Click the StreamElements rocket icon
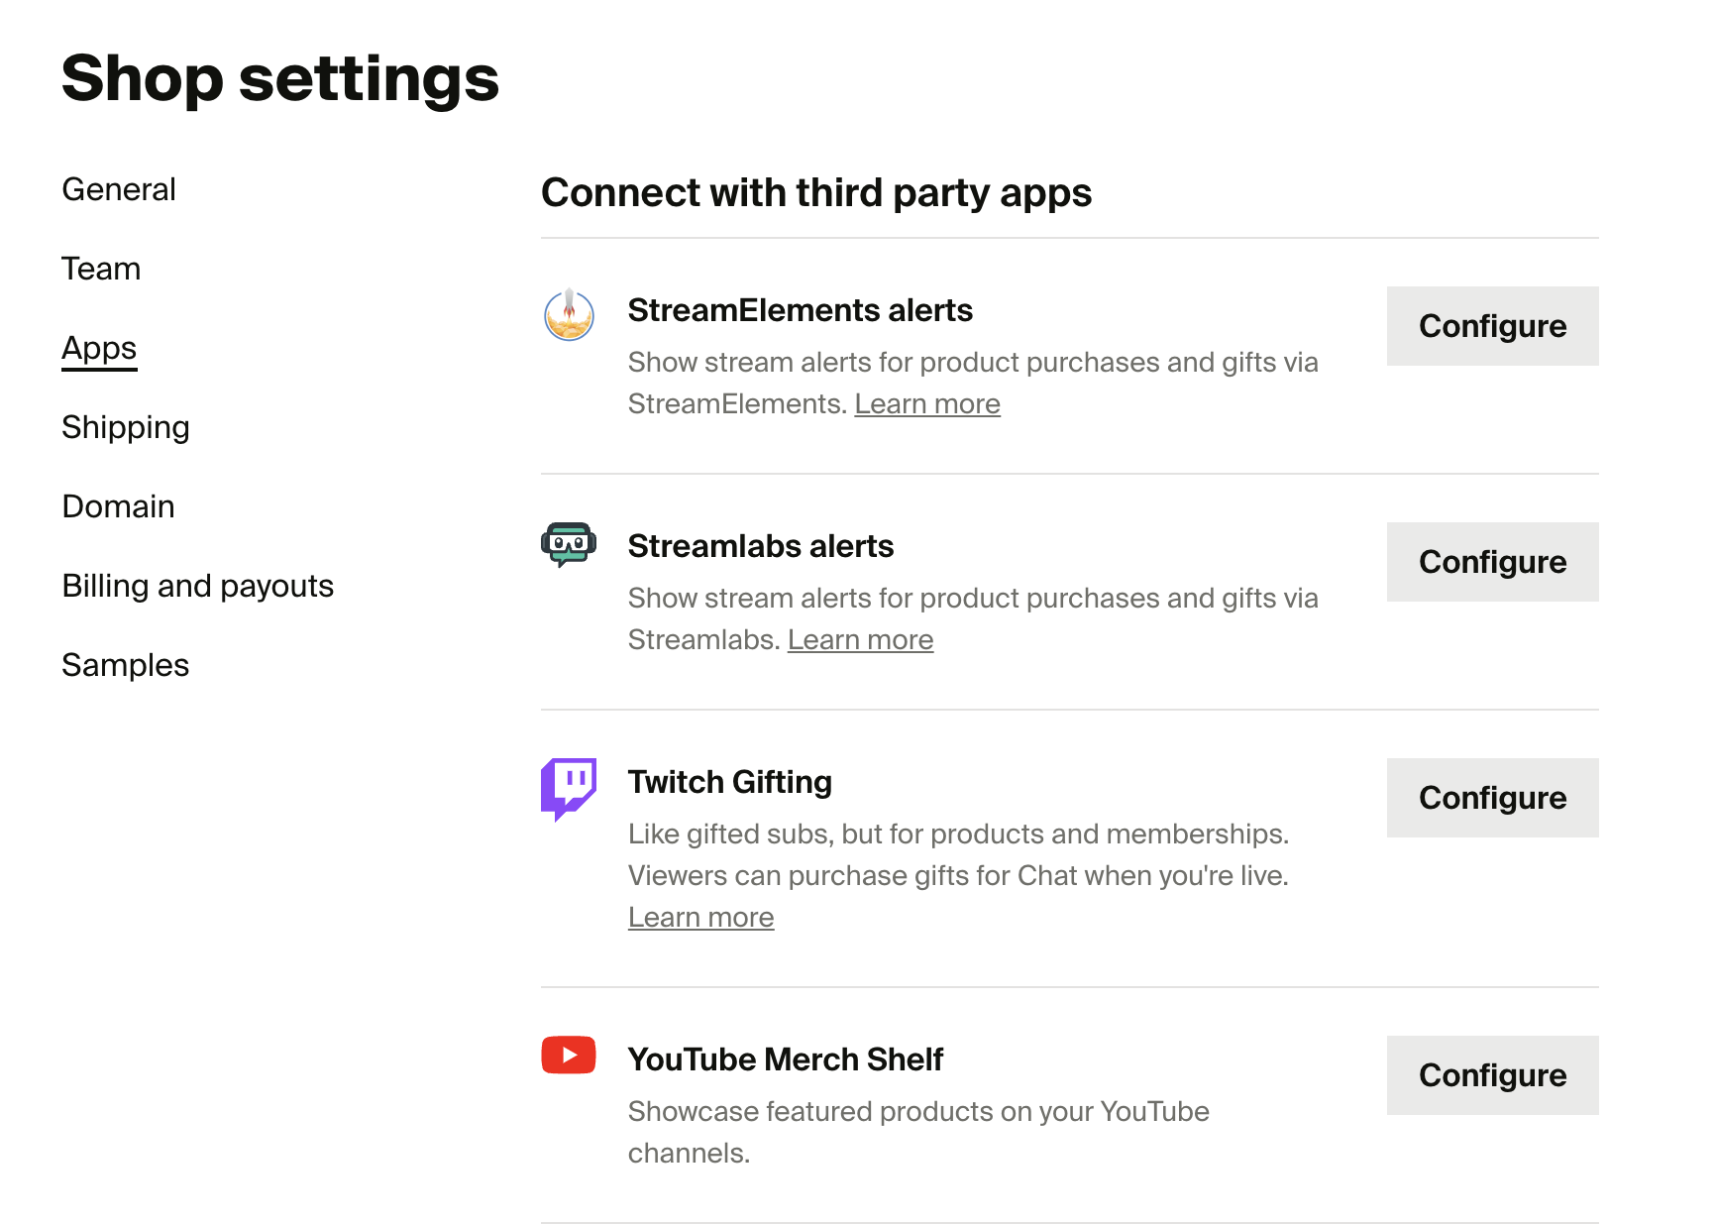This screenshot has height=1225, width=1716. 568,316
